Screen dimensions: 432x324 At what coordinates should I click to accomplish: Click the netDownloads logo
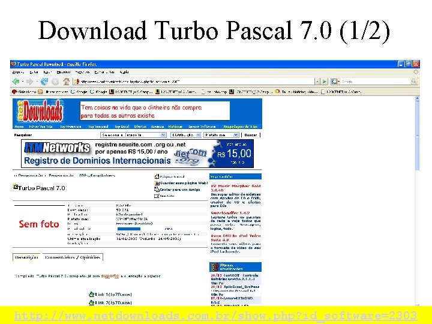40,111
